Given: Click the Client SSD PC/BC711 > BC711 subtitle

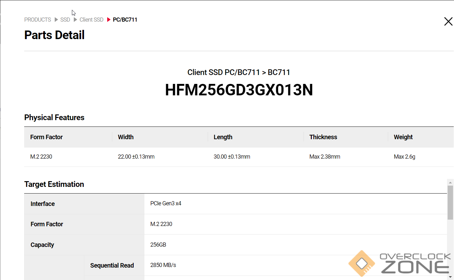Looking at the screenshot, I should coord(239,72).
